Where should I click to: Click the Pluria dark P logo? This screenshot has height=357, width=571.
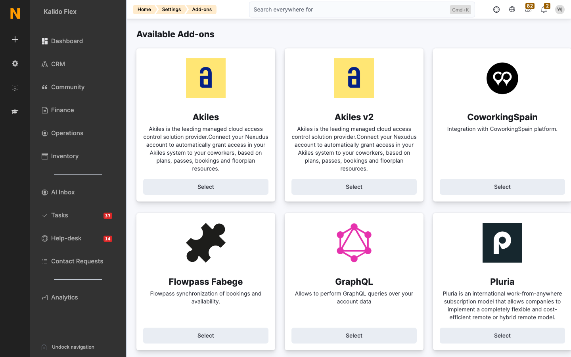coord(502,243)
